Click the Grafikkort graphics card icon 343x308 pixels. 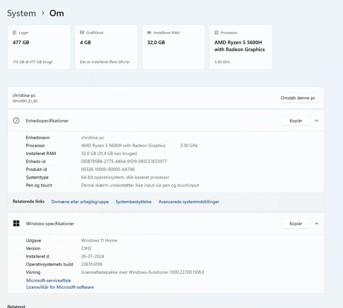82,33
